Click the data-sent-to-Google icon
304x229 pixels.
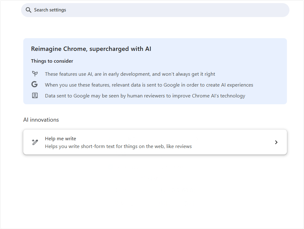34,84
